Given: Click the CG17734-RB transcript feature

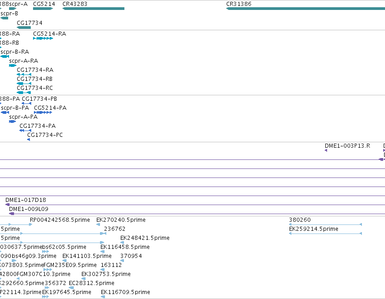Looking at the screenshot, I should pyautogui.click(x=24, y=84).
